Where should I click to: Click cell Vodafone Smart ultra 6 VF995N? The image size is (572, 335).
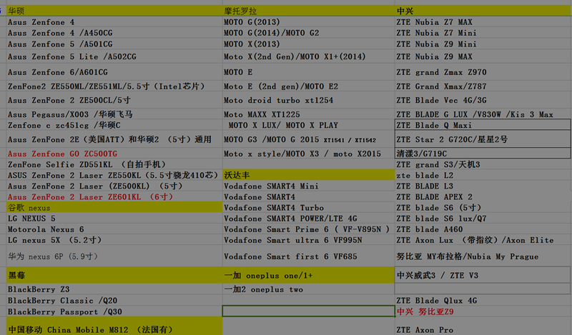click(x=309, y=240)
